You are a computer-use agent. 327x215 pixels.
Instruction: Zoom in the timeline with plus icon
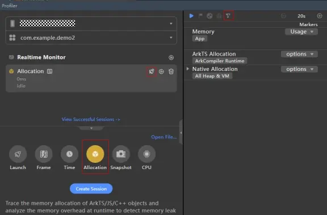pyautogui.click(x=320, y=16)
